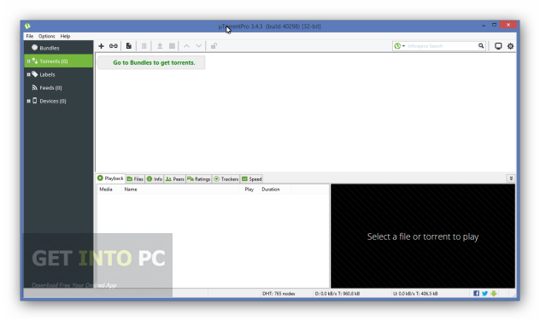Click Add Torrent from URL link icon
The height and width of the screenshot is (321, 540).
[x=114, y=46]
